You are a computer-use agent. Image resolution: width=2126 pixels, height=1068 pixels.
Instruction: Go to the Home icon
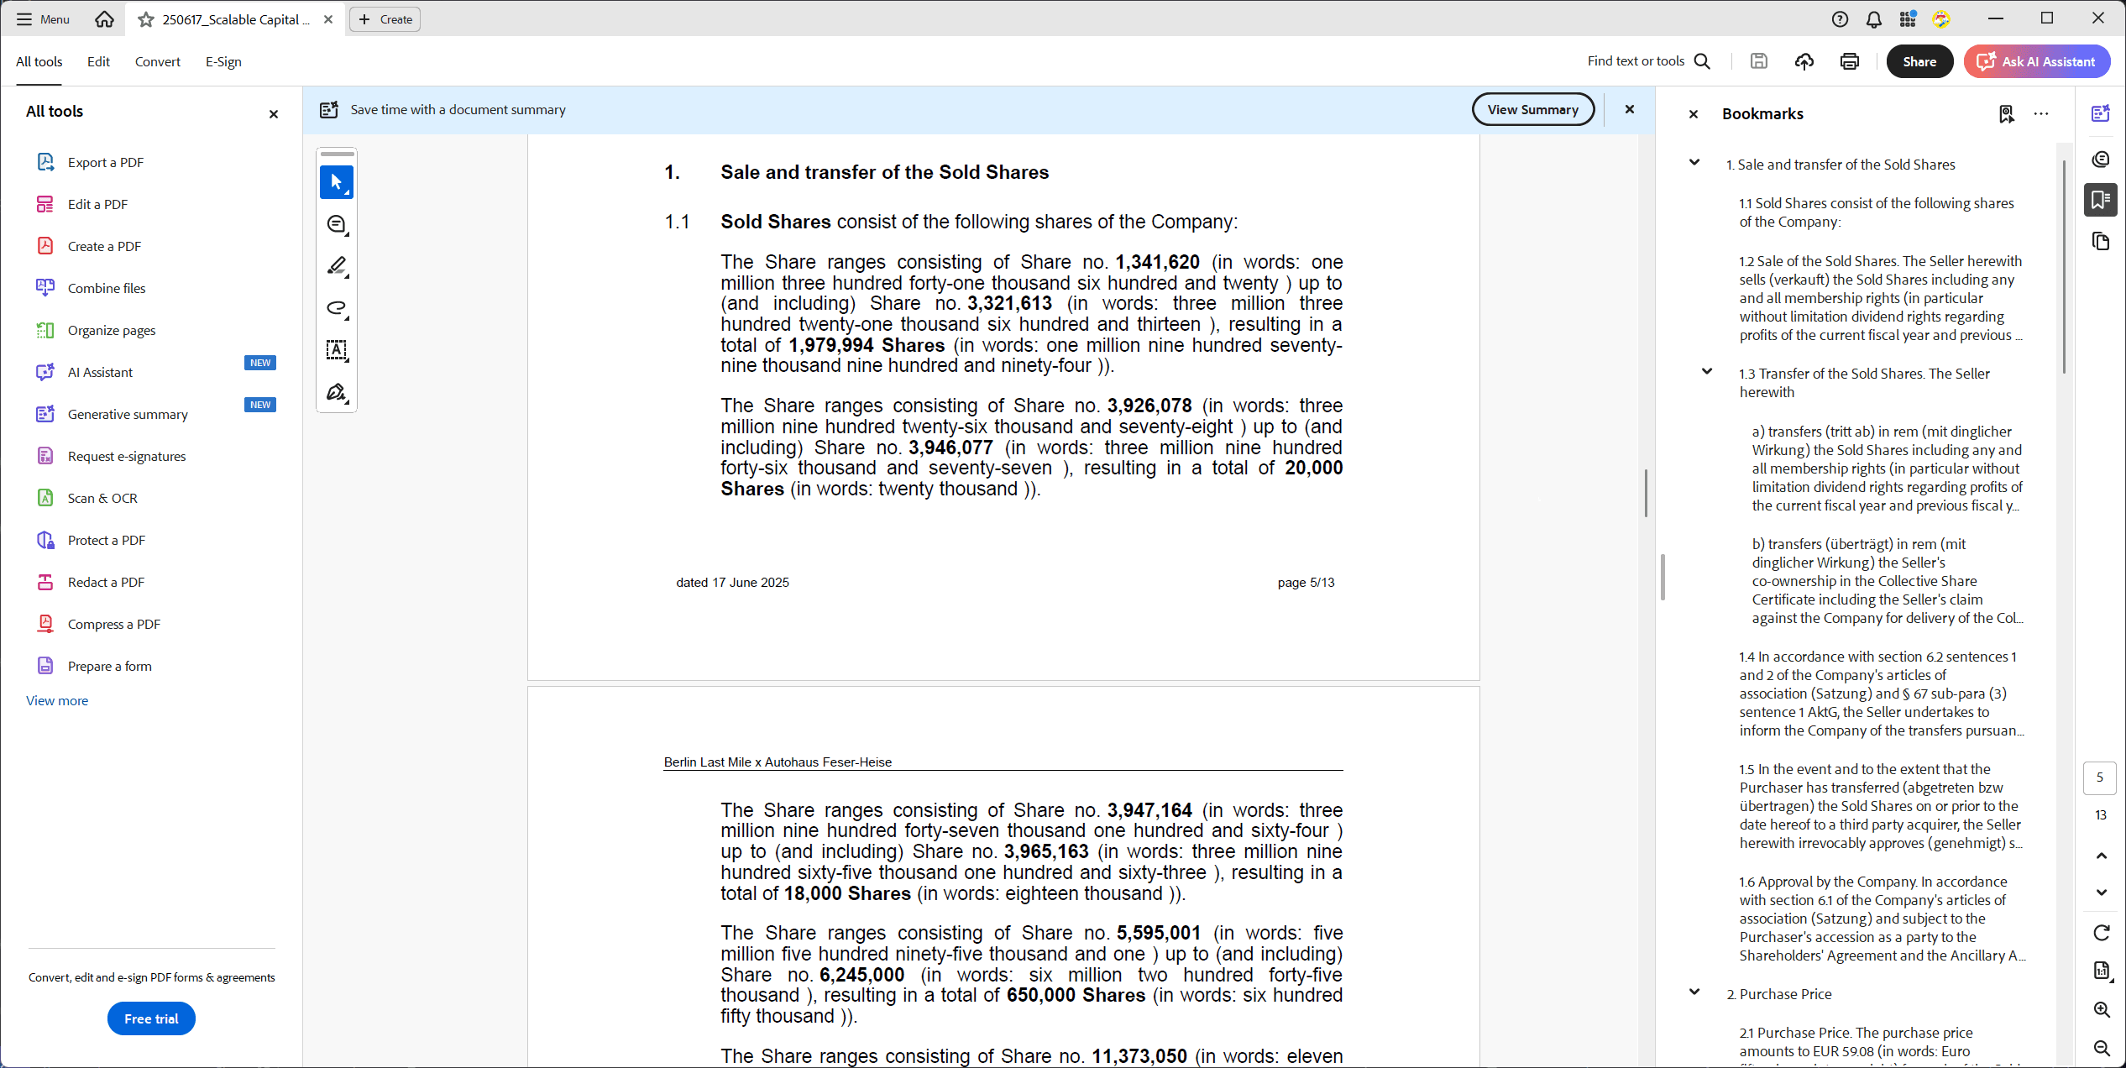coord(104,18)
